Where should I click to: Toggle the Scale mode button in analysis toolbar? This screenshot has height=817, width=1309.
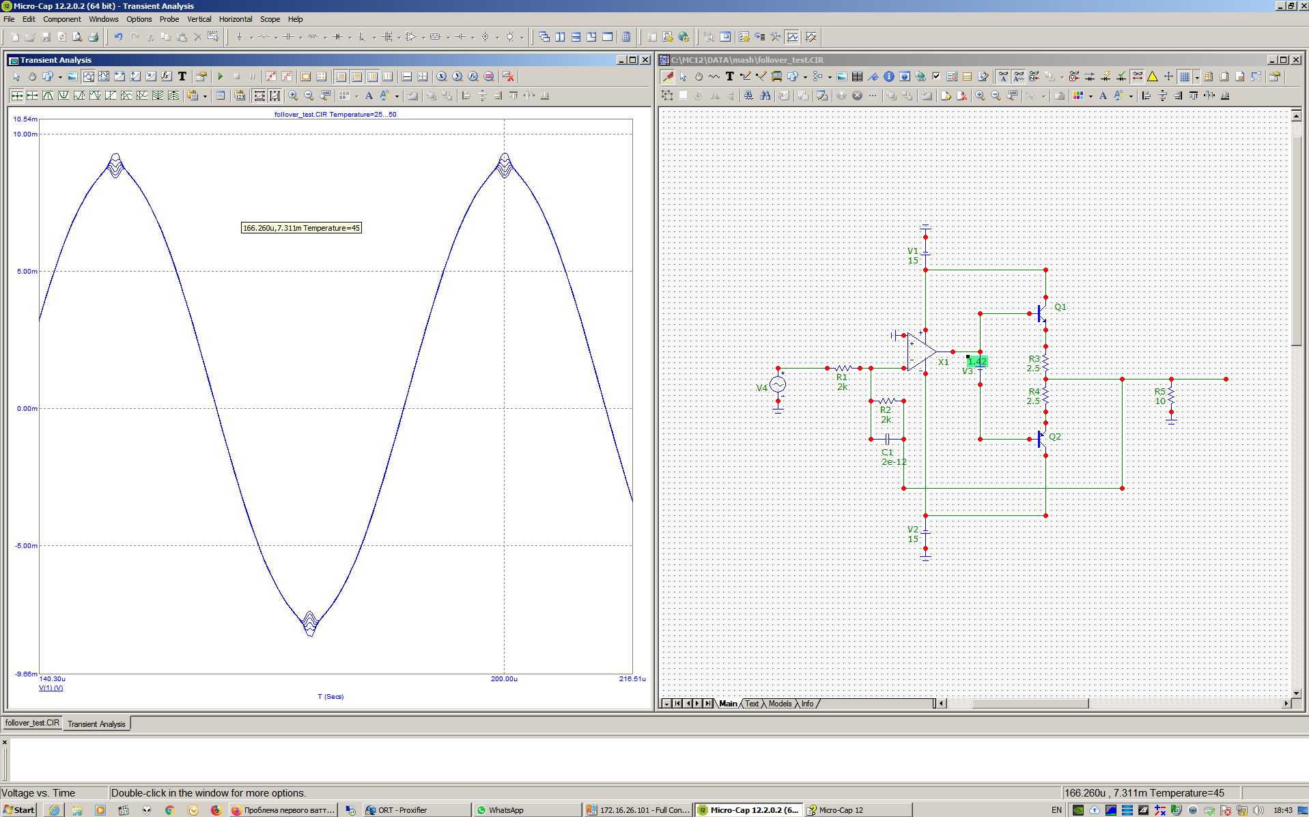pyautogui.click(x=89, y=76)
